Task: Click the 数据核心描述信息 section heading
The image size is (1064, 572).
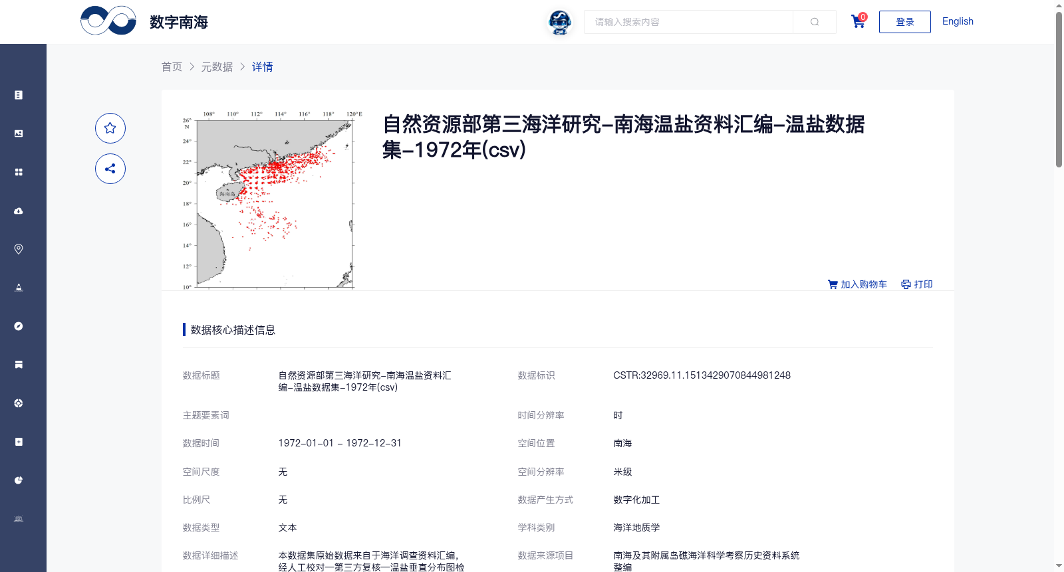Action: coord(233,330)
